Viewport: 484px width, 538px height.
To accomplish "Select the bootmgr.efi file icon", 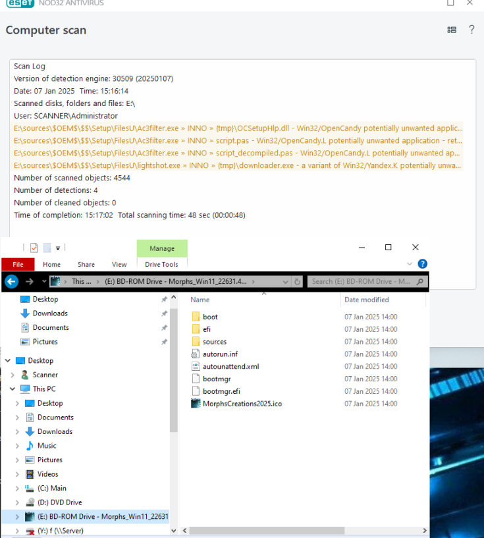I will click(196, 391).
